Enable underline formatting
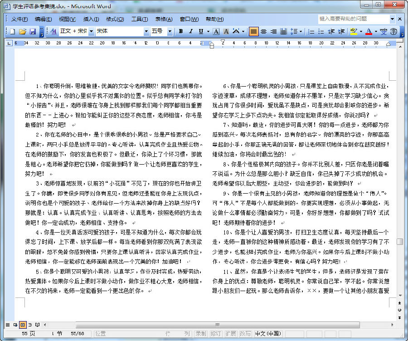The image size is (408, 341). click(200, 32)
